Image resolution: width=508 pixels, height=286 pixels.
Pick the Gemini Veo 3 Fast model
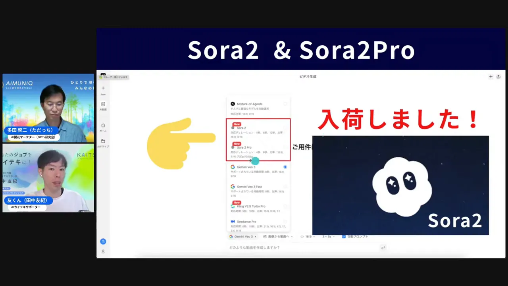tap(258, 191)
